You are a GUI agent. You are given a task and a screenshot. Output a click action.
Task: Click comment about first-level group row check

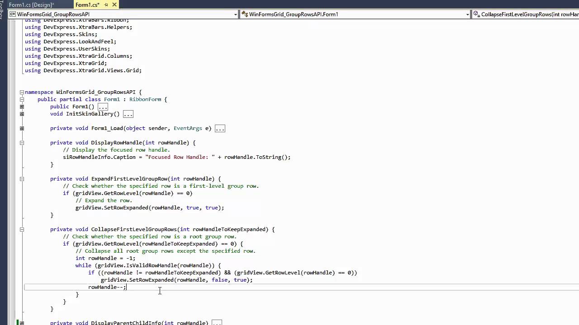pos(161,186)
